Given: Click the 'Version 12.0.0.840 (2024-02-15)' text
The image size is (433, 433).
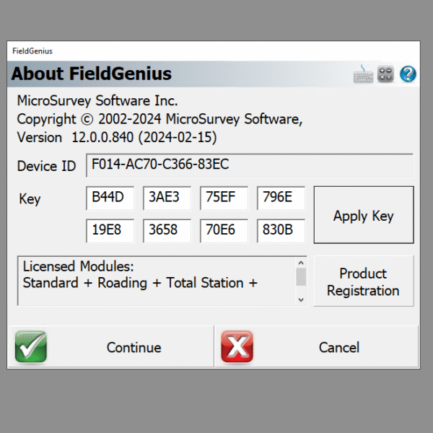Looking at the screenshot, I should pos(117,138).
